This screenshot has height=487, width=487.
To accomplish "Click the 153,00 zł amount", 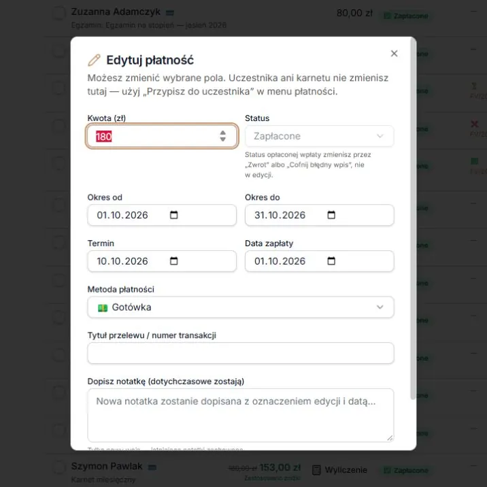I will point(280,467).
